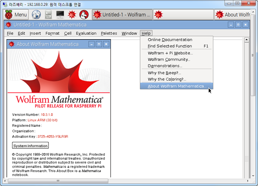Image resolution: width=258 pixels, height=186 pixels.
Task: Open Wolfram Community menu entry
Action: pos(177,59)
